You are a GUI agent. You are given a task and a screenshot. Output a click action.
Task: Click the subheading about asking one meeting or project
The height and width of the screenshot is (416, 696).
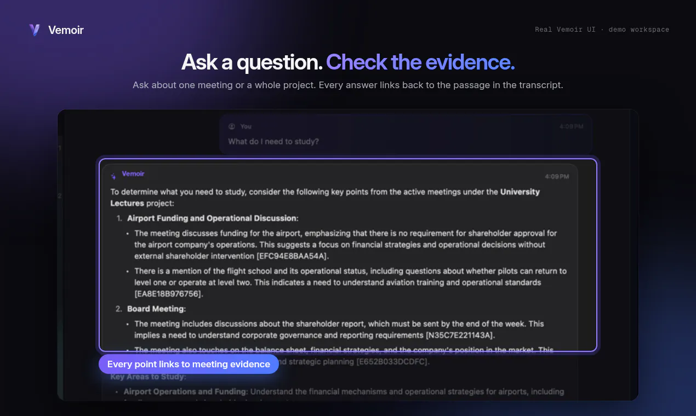[348, 85]
